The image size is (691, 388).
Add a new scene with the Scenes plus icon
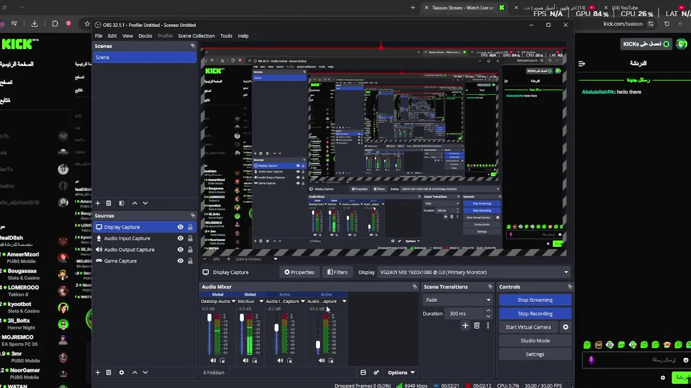coord(98,203)
